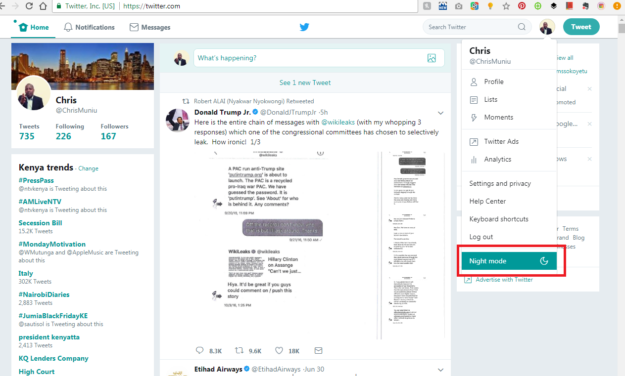Click the Pinterest extension icon
The height and width of the screenshot is (376, 625).
coord(522,6)
